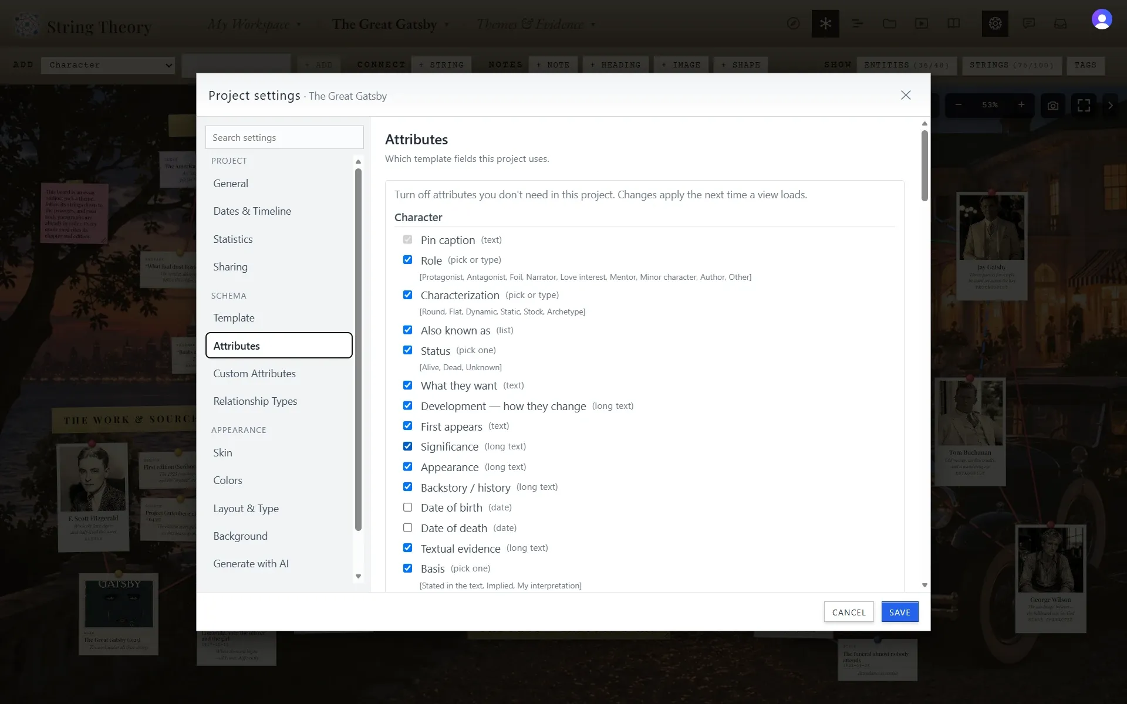Uncheck the Characterization attribute
The height and width of the screenshot is (704, 1127).
407,295
